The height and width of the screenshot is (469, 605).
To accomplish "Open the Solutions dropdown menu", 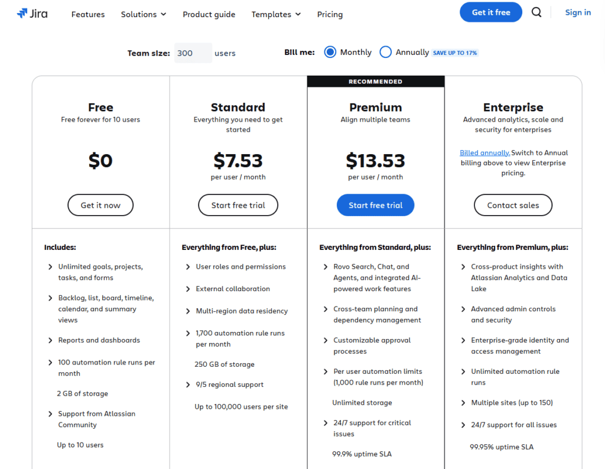I will [x=144, y=14].
